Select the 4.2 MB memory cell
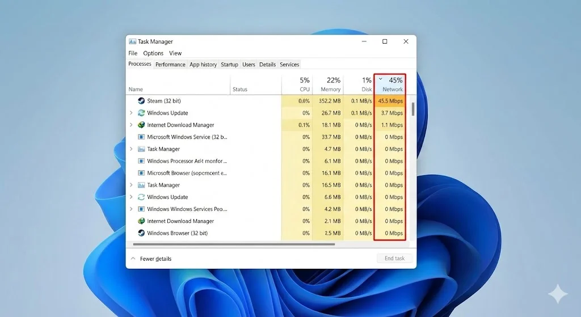The image size is (581, 317). (328, 209)
